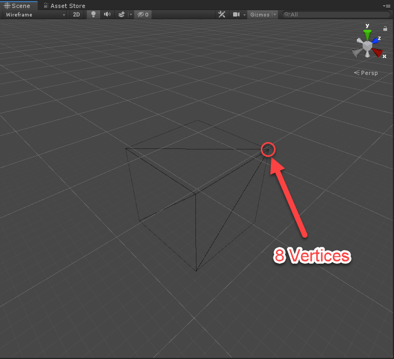Click the Scene tab grid icon
Viewport: 394px width, 359px height.
tap(7, 5)
